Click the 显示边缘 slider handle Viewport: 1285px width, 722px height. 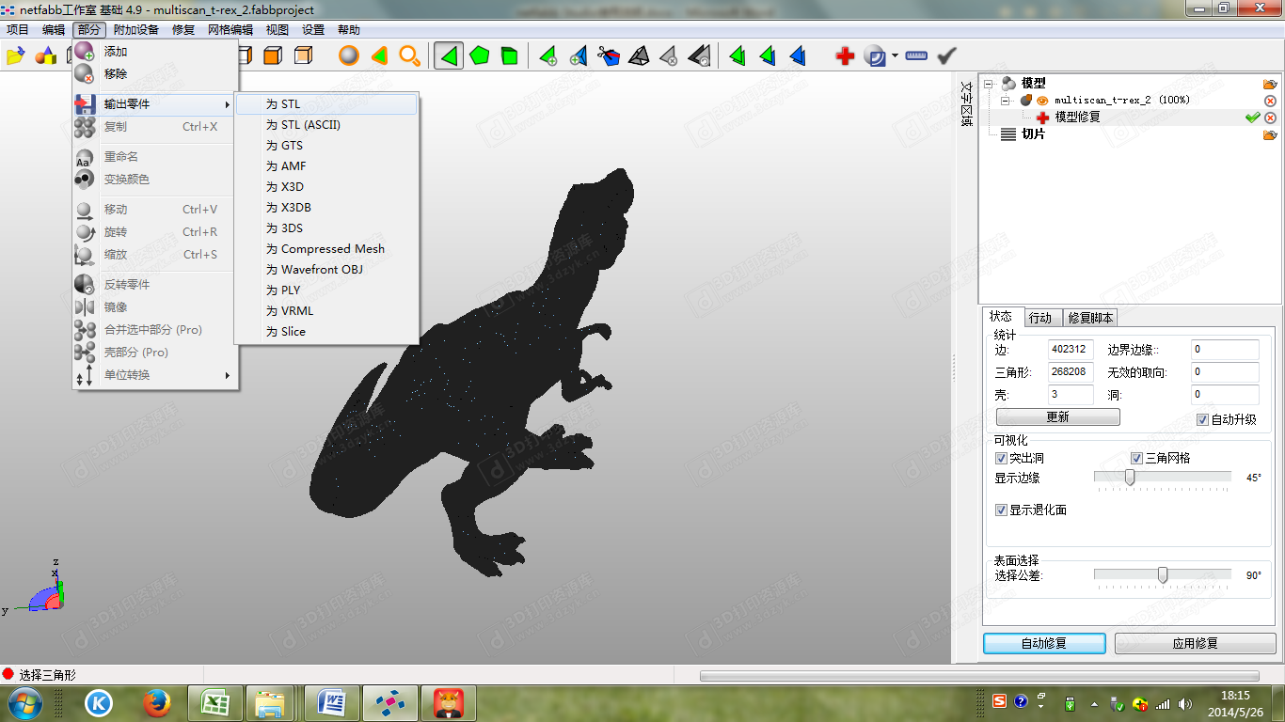[1130, 478]
